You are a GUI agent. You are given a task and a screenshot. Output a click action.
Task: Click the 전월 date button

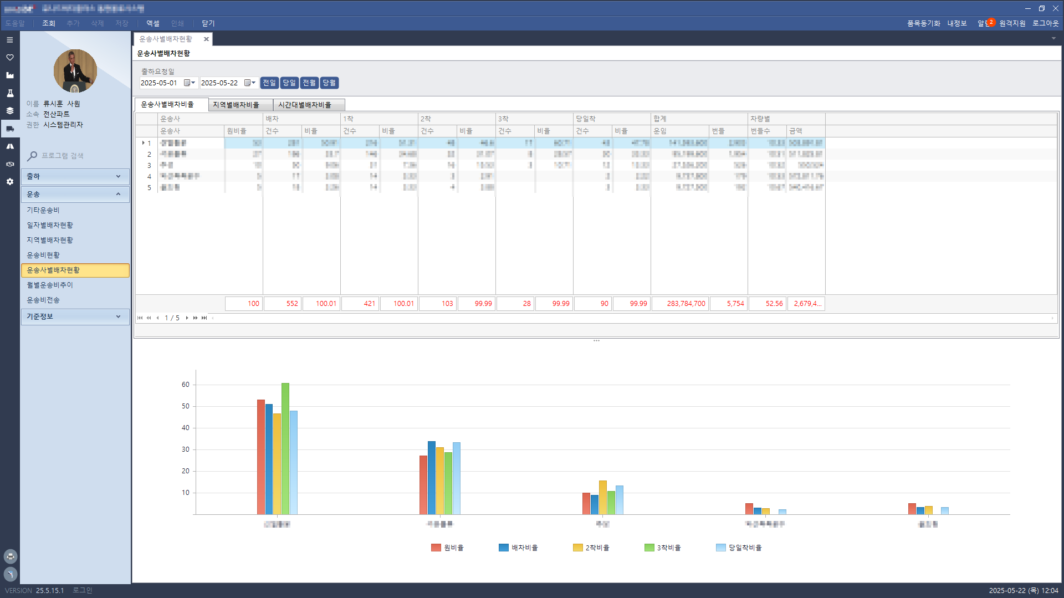click(309, 83)
